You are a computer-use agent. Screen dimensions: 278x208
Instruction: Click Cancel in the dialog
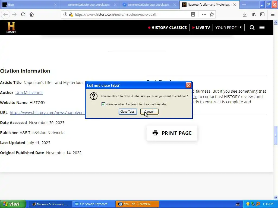[149, 112]
